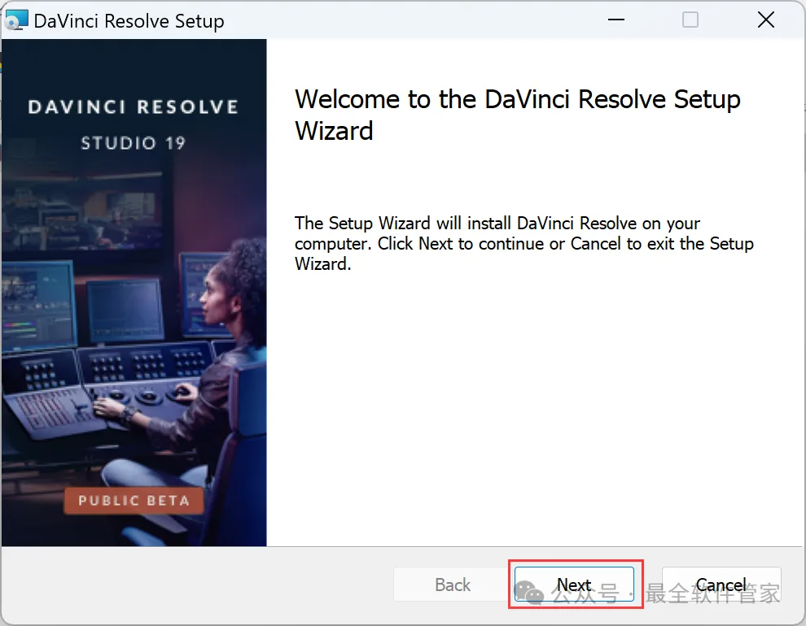Click the 'The Setup Wizard will install' paragraph
806x626 pixels.
coord(523,243)
